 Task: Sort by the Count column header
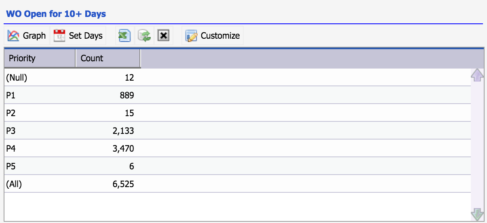[108, 58]
